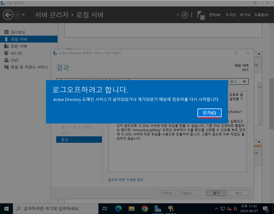This screenshot has height=214, width=274.
Task: Collapse the upper section with circled chevron
Action: coord(256,65)
